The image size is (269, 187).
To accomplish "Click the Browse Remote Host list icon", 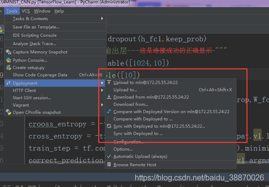I will 109,165.
